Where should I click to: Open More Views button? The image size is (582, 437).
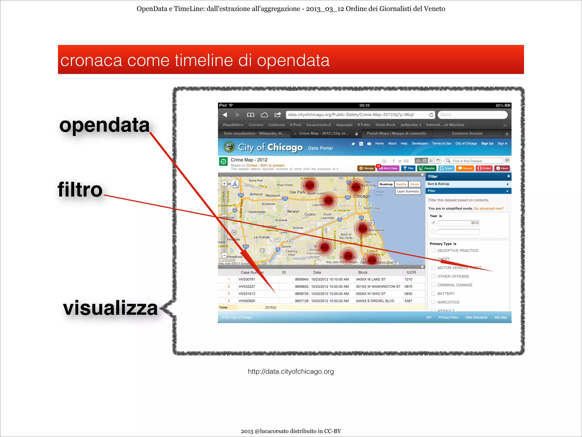tap(388, 168)
